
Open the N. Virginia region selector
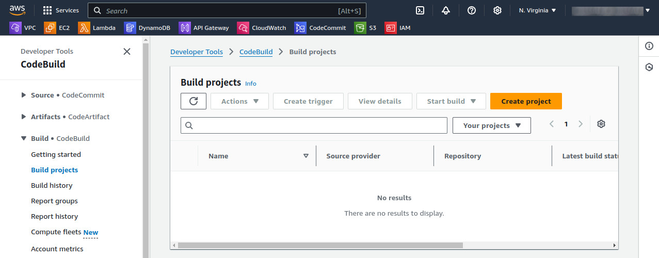point(537,10)
